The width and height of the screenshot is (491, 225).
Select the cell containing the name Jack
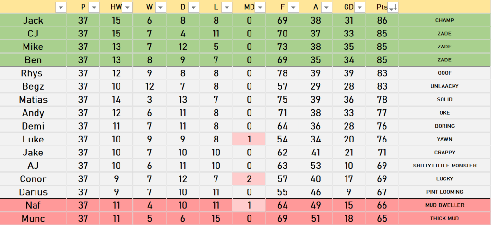click(x=33, y=21)
